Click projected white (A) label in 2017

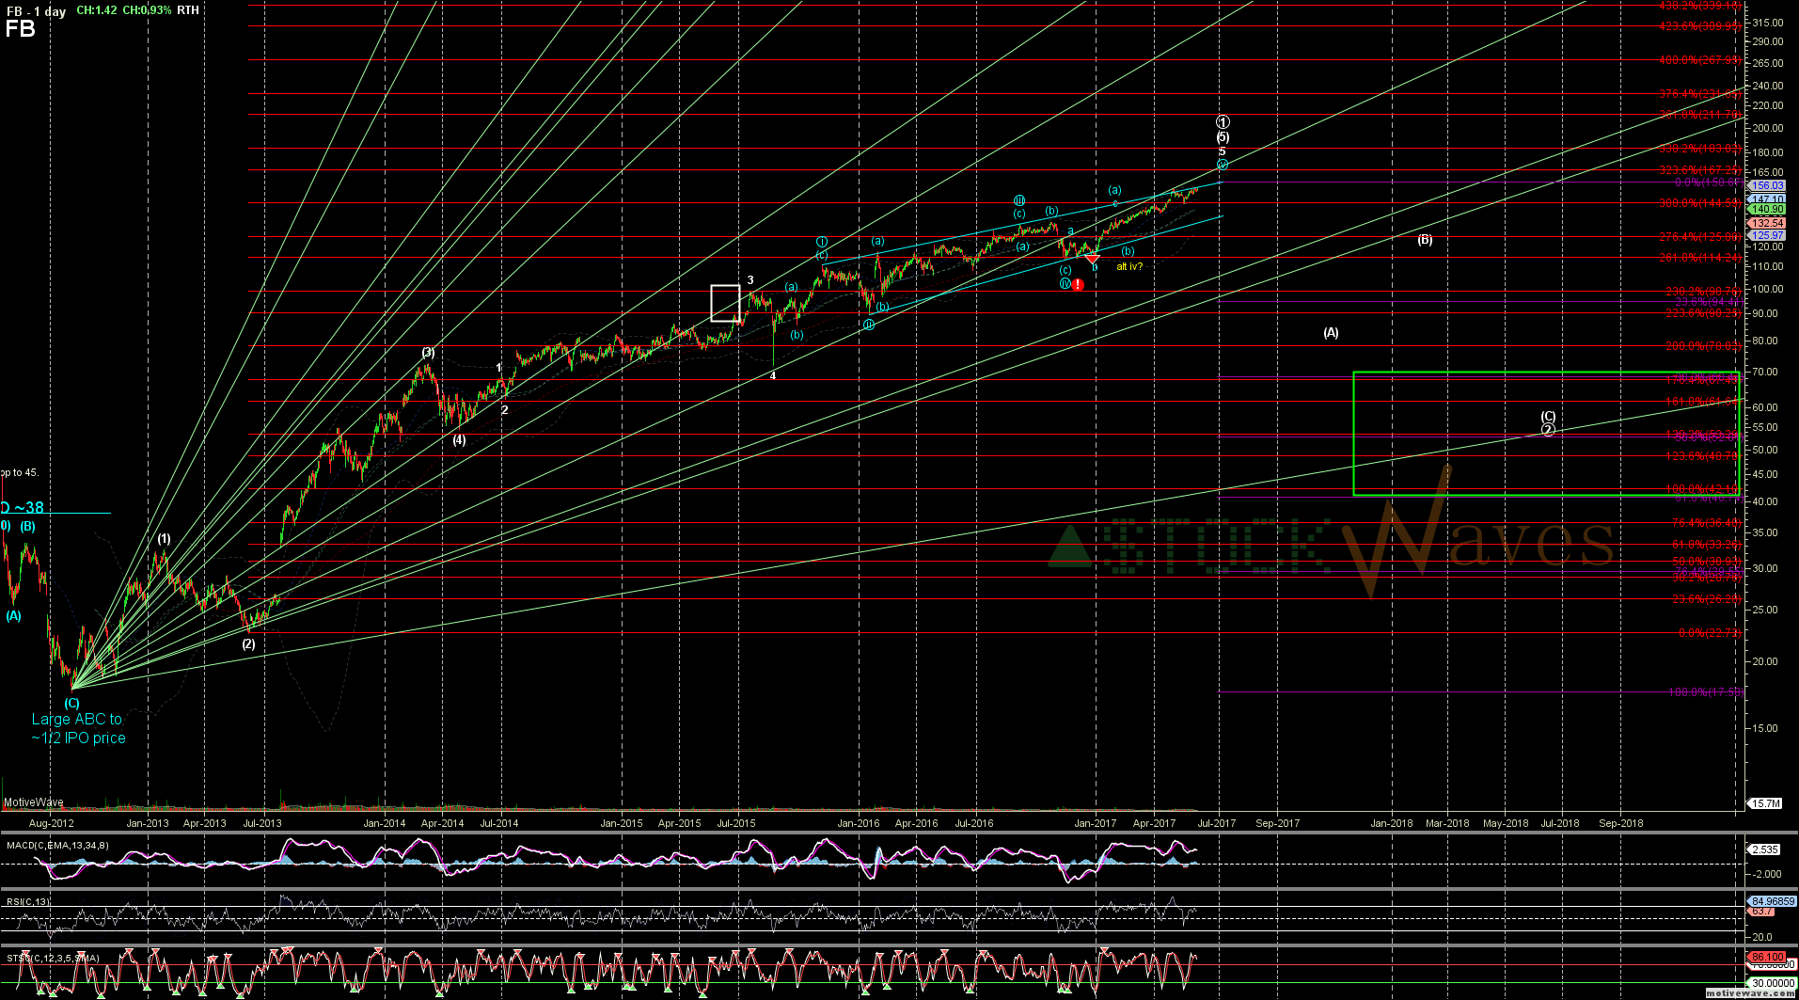tap(1331, 332)
